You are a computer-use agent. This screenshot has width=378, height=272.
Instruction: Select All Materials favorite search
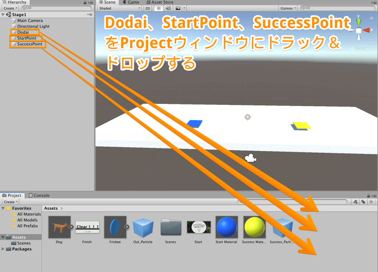pyautogui.click(x=26, y=214)
